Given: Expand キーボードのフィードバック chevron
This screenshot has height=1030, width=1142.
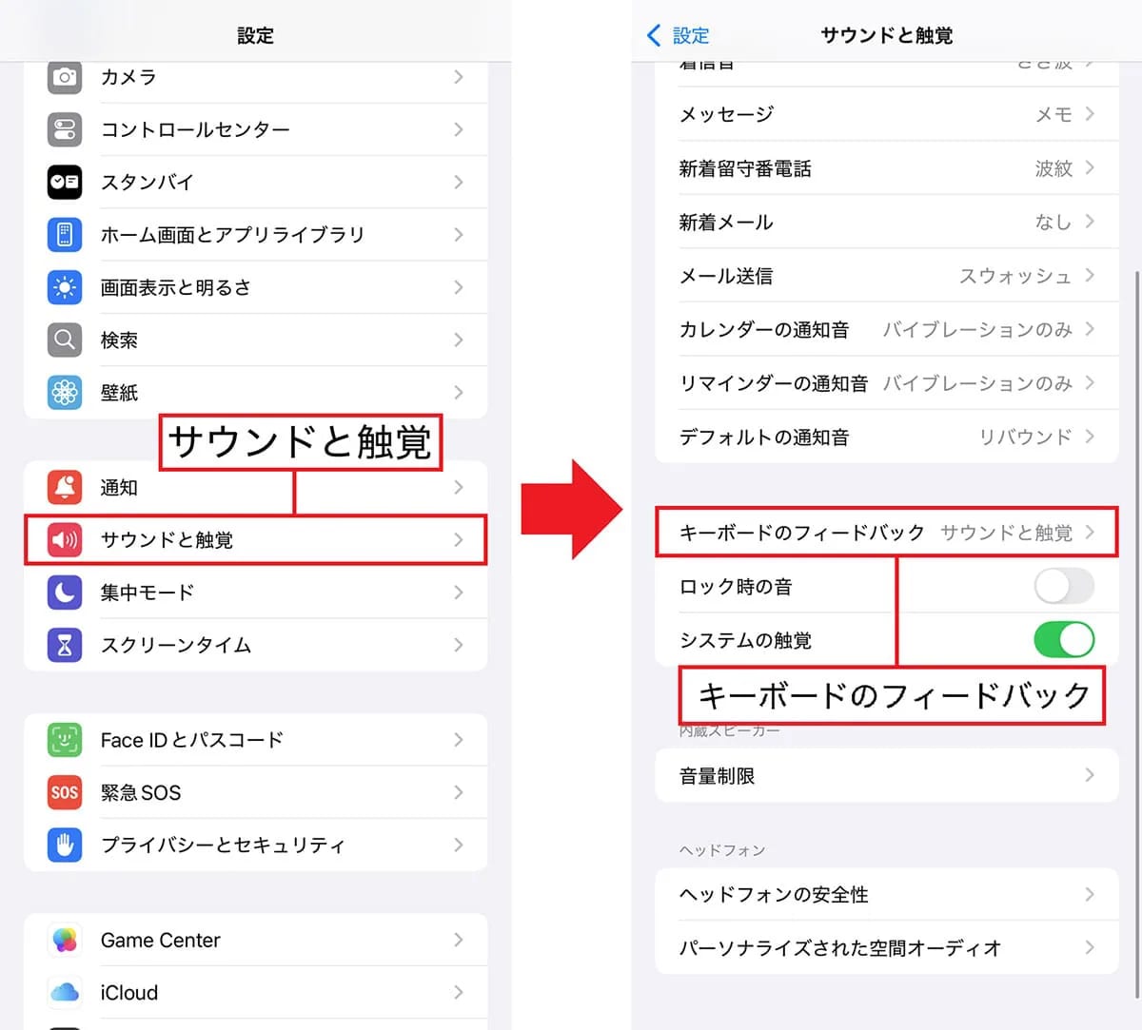Looking at the screenshot, I should coord(1090,533).
